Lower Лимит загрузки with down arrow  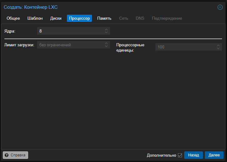[x=106, y=46]
